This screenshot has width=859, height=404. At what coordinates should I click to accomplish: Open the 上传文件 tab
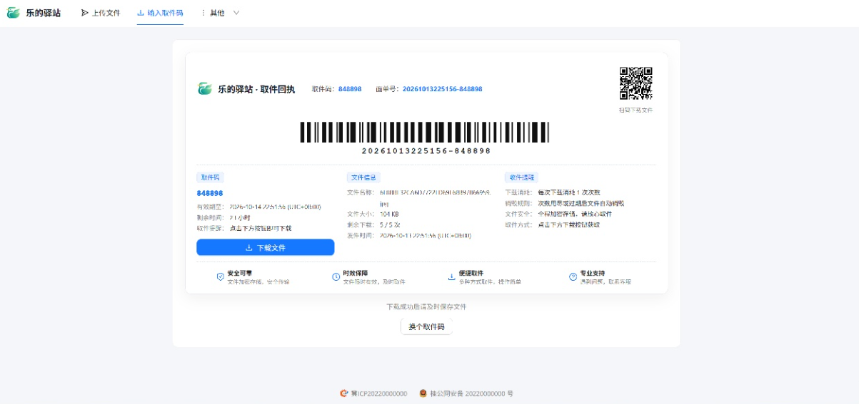(101, 13)
